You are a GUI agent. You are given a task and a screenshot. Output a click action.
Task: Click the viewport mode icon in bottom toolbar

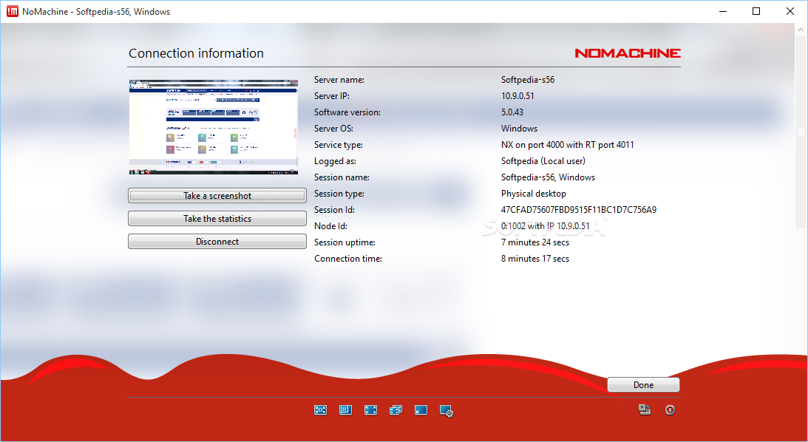345,410
